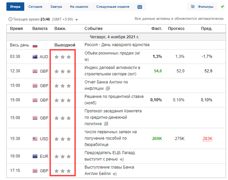Click the speaker icon next to Англии Бейли
The image size is (228, 180).
click(115, 174)
